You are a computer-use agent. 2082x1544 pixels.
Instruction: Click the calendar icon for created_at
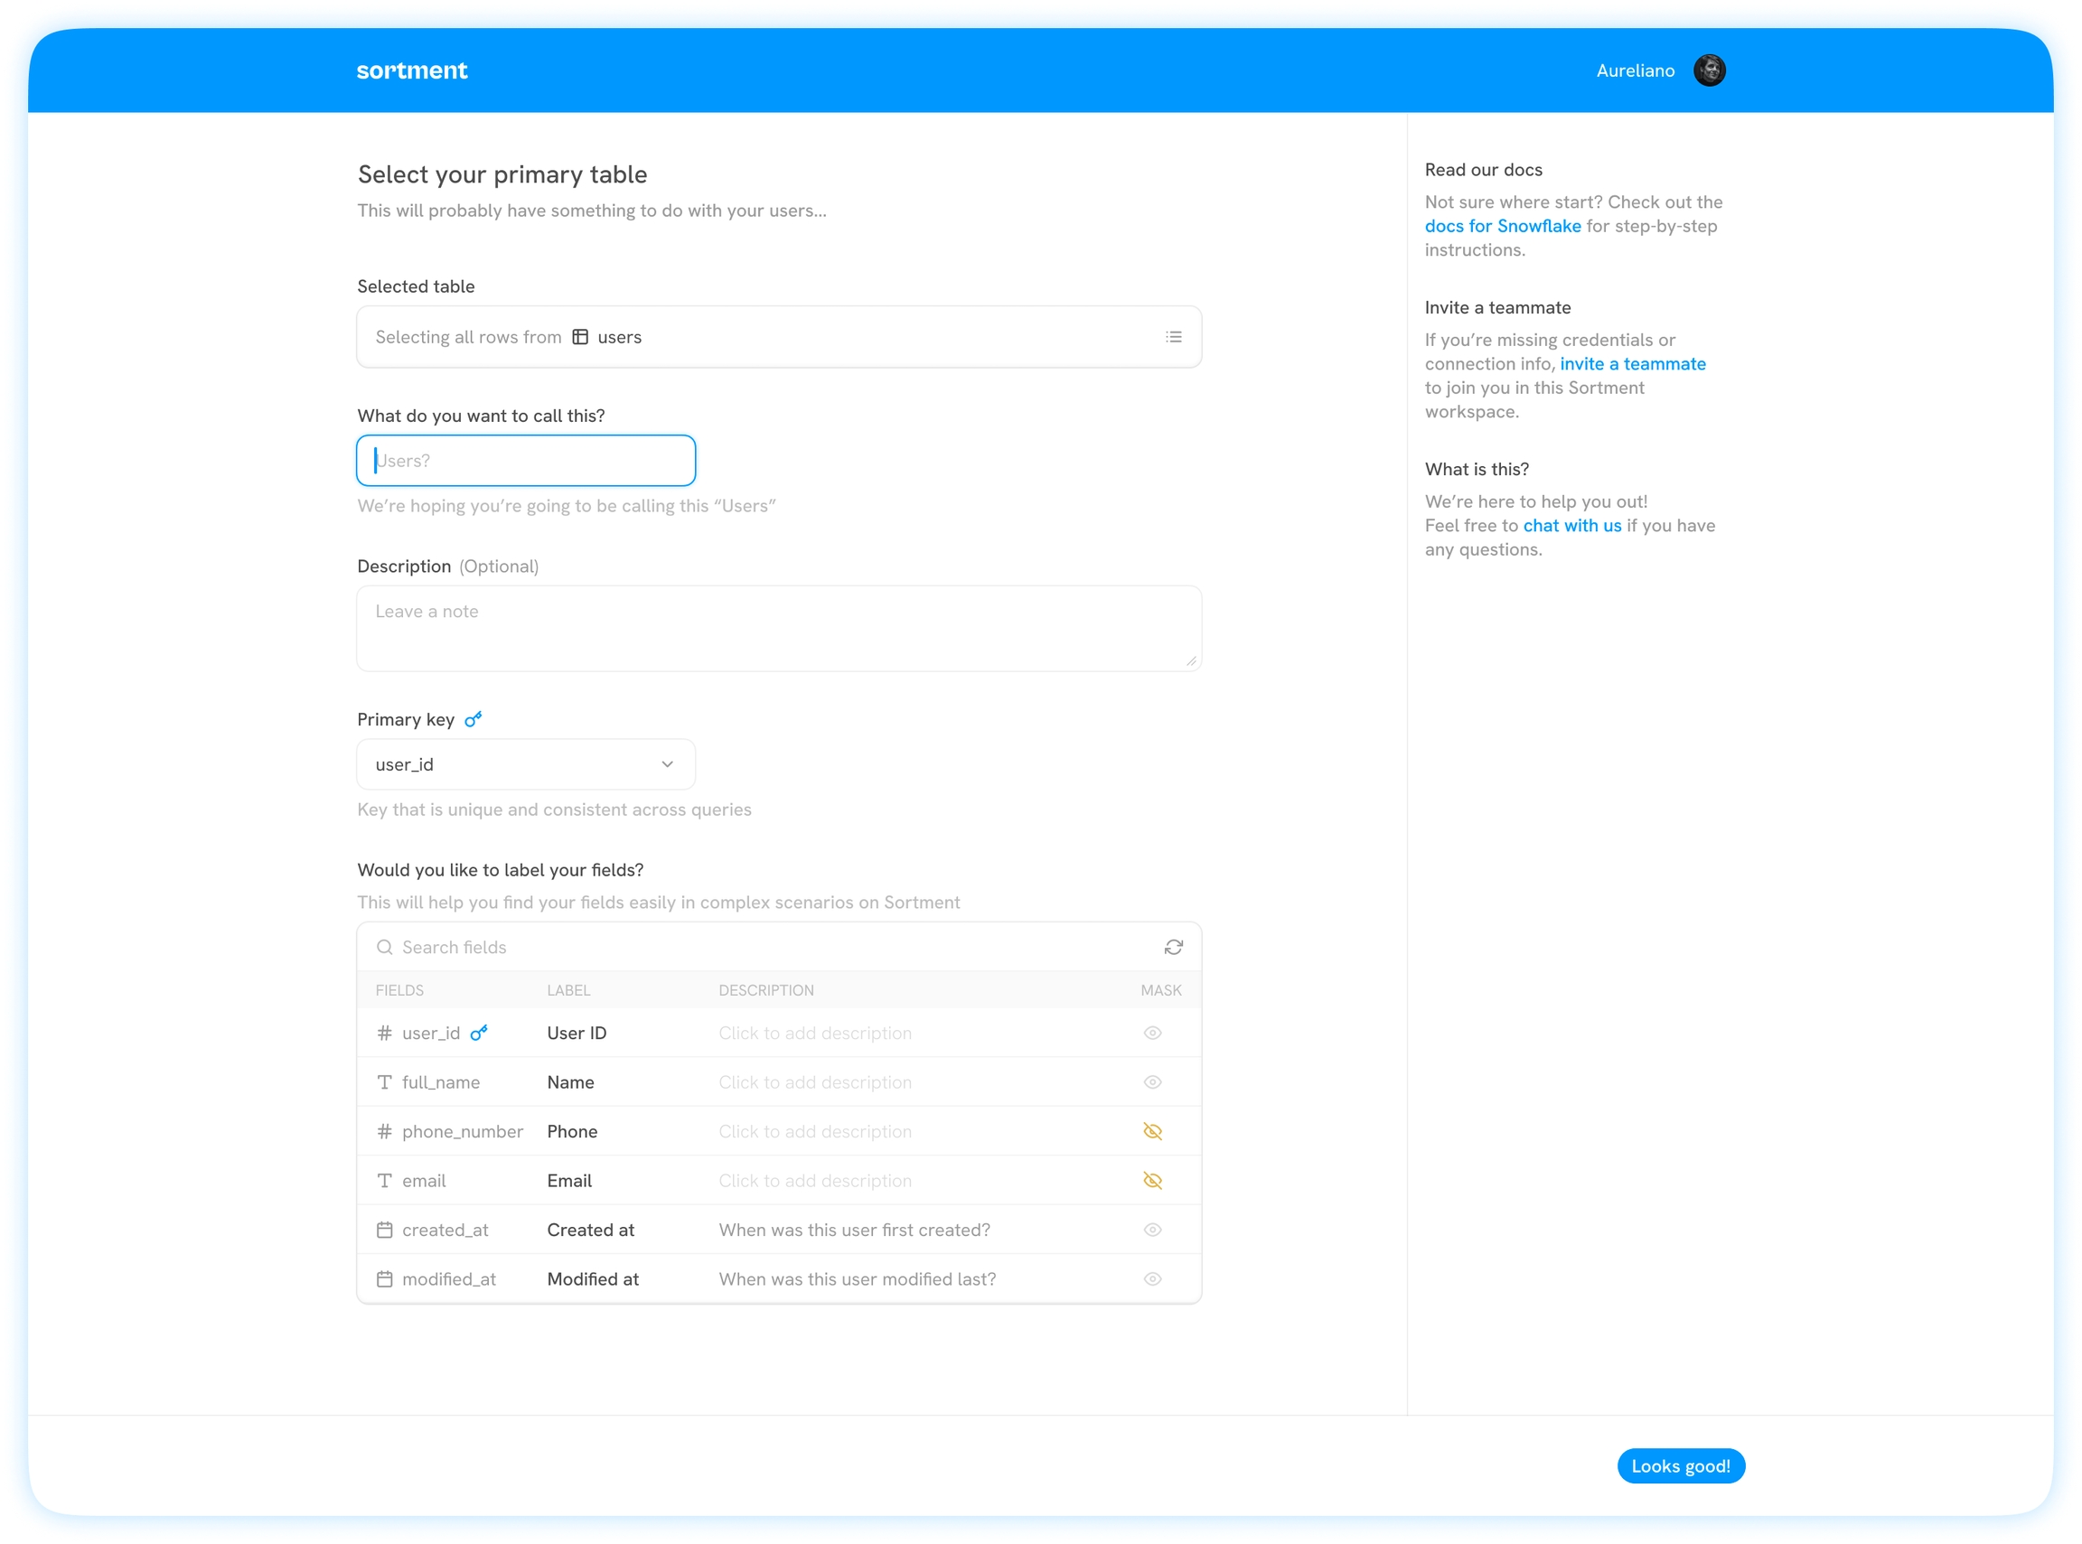tap(384, 1230)
